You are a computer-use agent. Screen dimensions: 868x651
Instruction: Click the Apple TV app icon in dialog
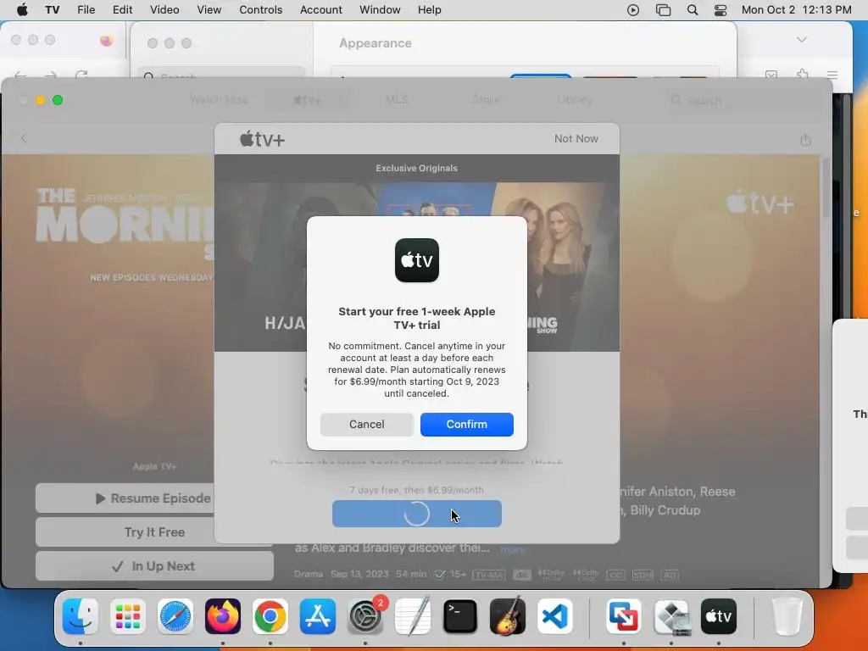click(x=417, y=260)
